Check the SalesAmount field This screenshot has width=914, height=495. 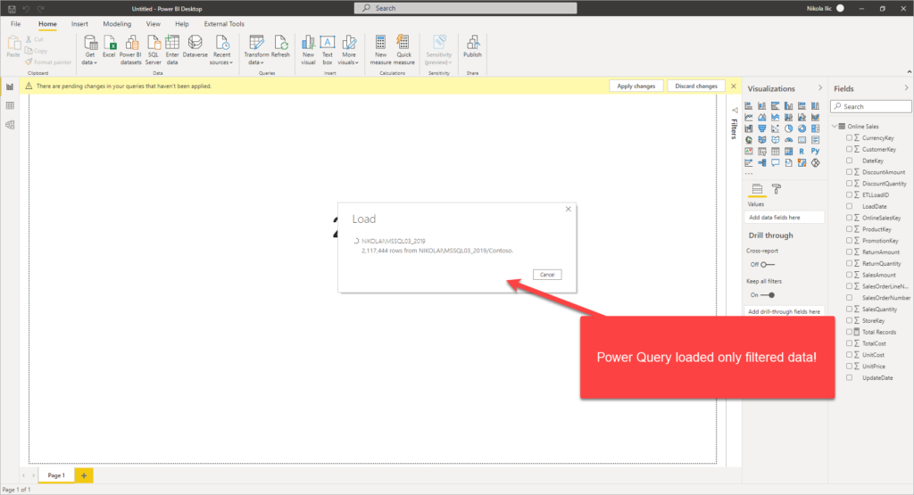point(850,275)
